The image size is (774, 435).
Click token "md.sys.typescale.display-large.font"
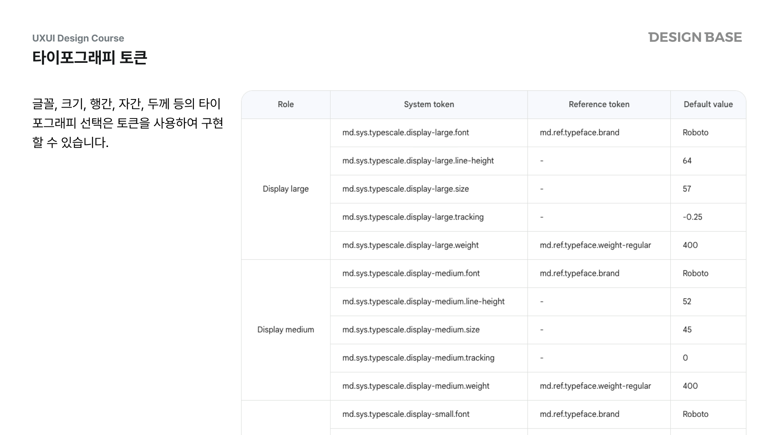click(406, 133)
